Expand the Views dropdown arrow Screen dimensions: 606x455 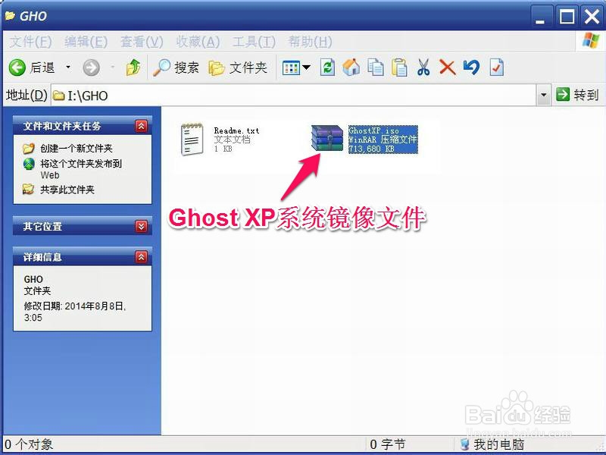pyautogui.click(x=306, y=67)
